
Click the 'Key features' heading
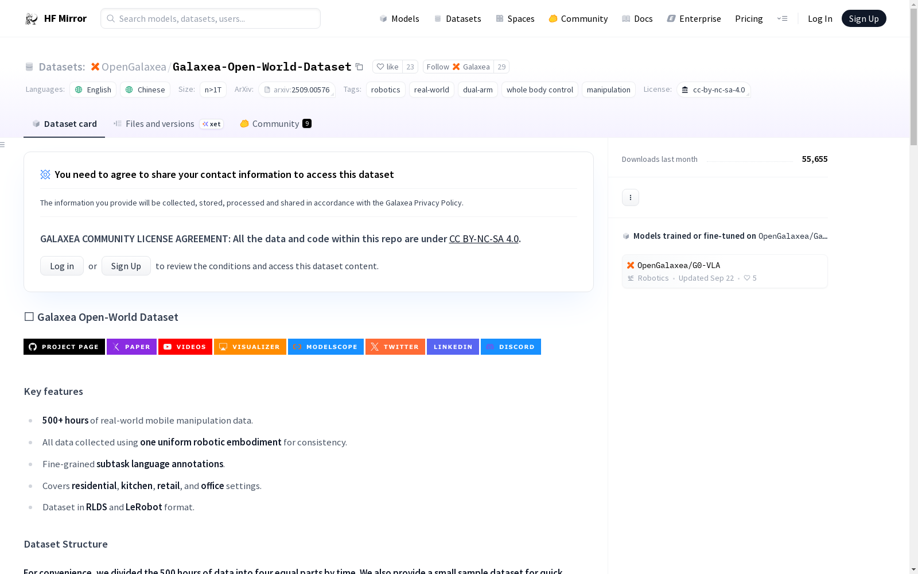(53, 391)
